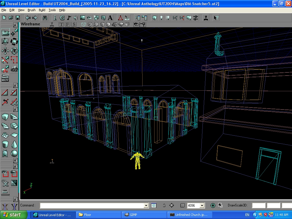Select the Cylinder brush builder
Image resolution: width=292 pixels, height=219 pixels.
click(x=5, y=144)
